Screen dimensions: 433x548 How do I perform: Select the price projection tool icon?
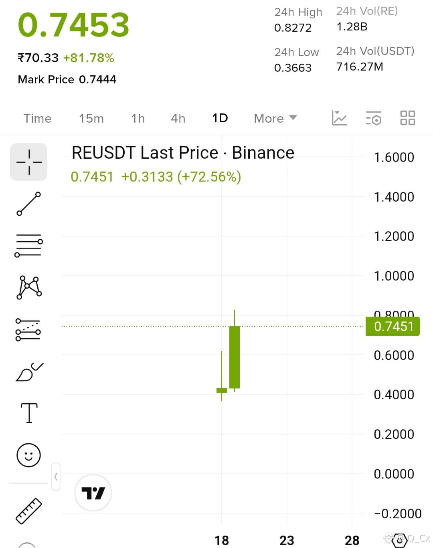pos(28,330)
